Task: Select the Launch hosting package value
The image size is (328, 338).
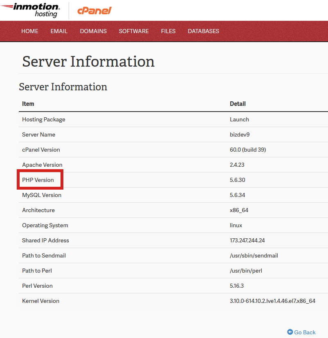Action: [239, 119]
